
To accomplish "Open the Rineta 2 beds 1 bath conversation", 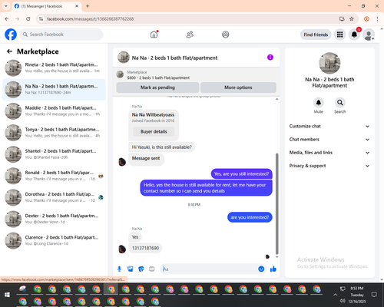I will click(x=54, y=68).
